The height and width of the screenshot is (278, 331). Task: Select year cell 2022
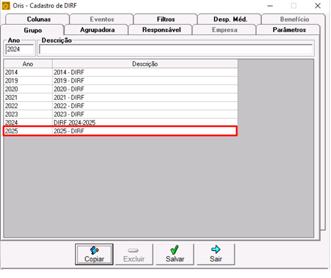(x=28, y=106)
